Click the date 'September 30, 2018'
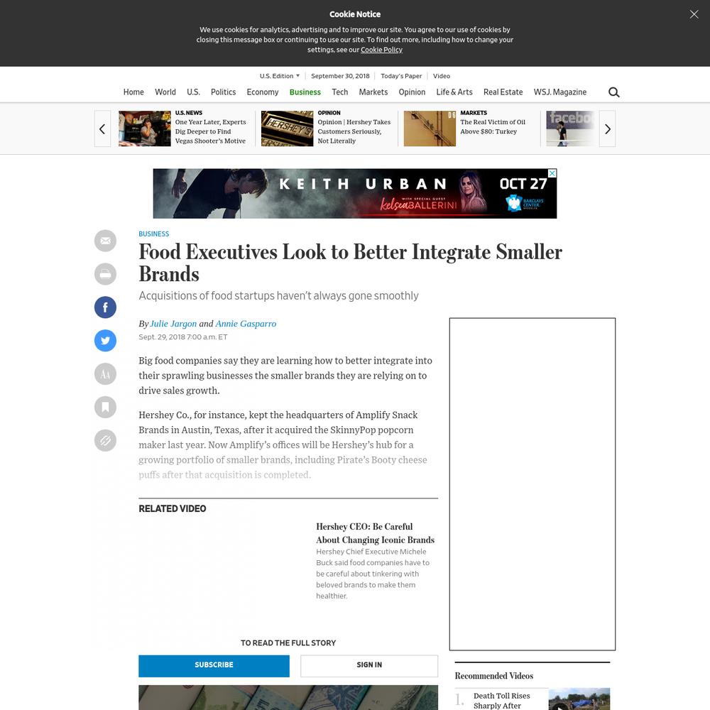This screenshot has height=710, width=710. click(340, 76)
